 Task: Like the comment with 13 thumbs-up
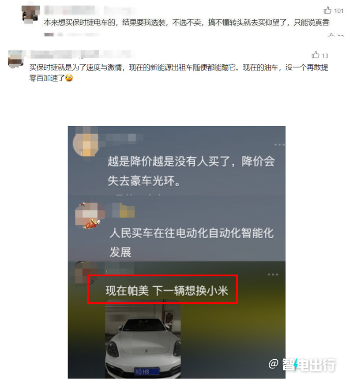pos(315,55)
